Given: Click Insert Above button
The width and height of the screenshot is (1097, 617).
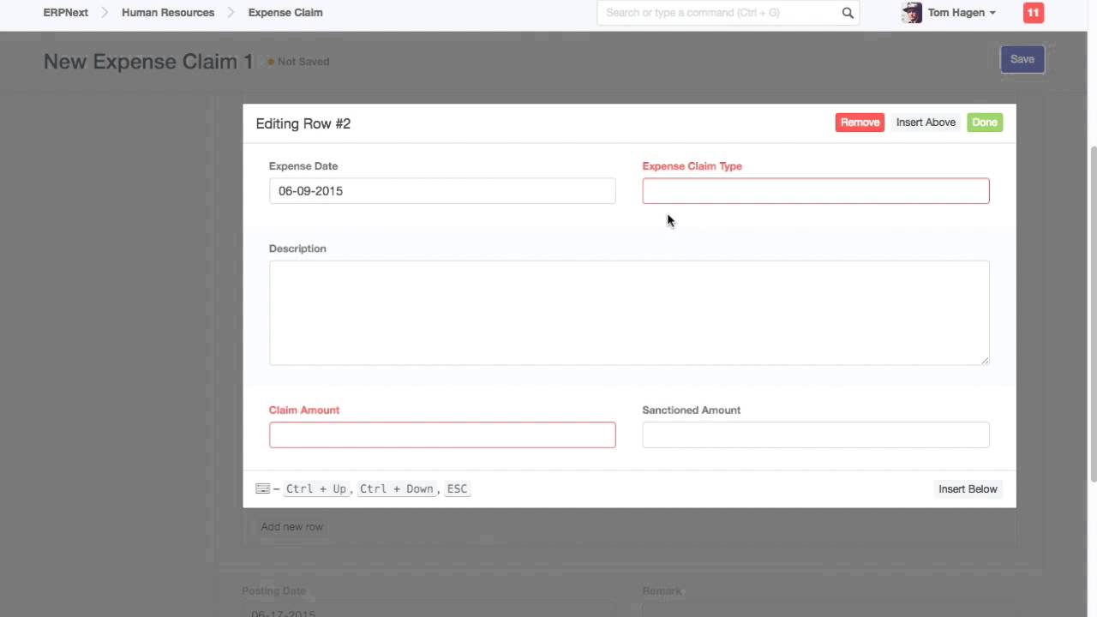Looking at the screenshot, I should pyautogui.click(x=926, y=123).
